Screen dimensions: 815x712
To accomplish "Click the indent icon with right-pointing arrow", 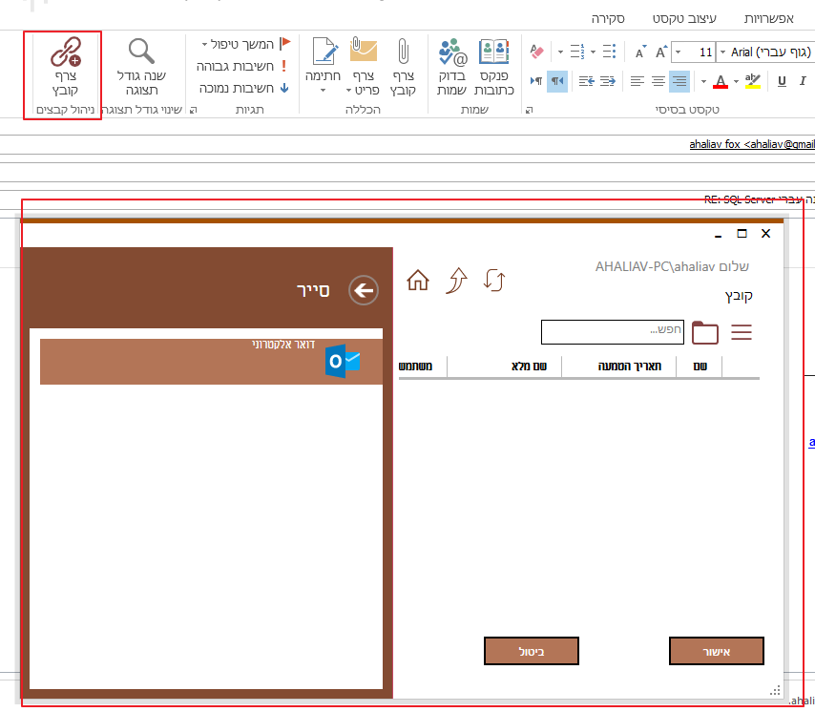I will click(607, 81).
